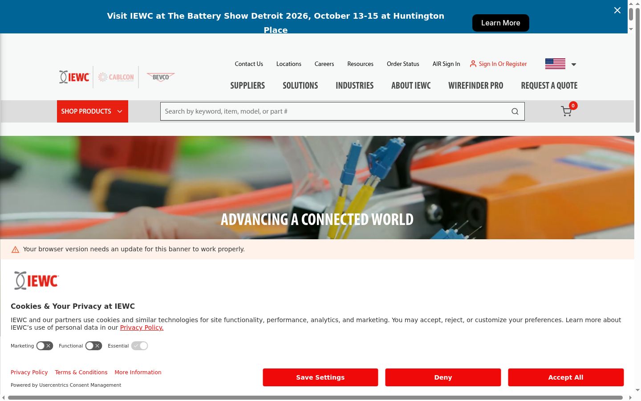Click the IEWC logo in header
This screenshot has width=641, height=401.
pyautogui.click(x=74, y=77)
